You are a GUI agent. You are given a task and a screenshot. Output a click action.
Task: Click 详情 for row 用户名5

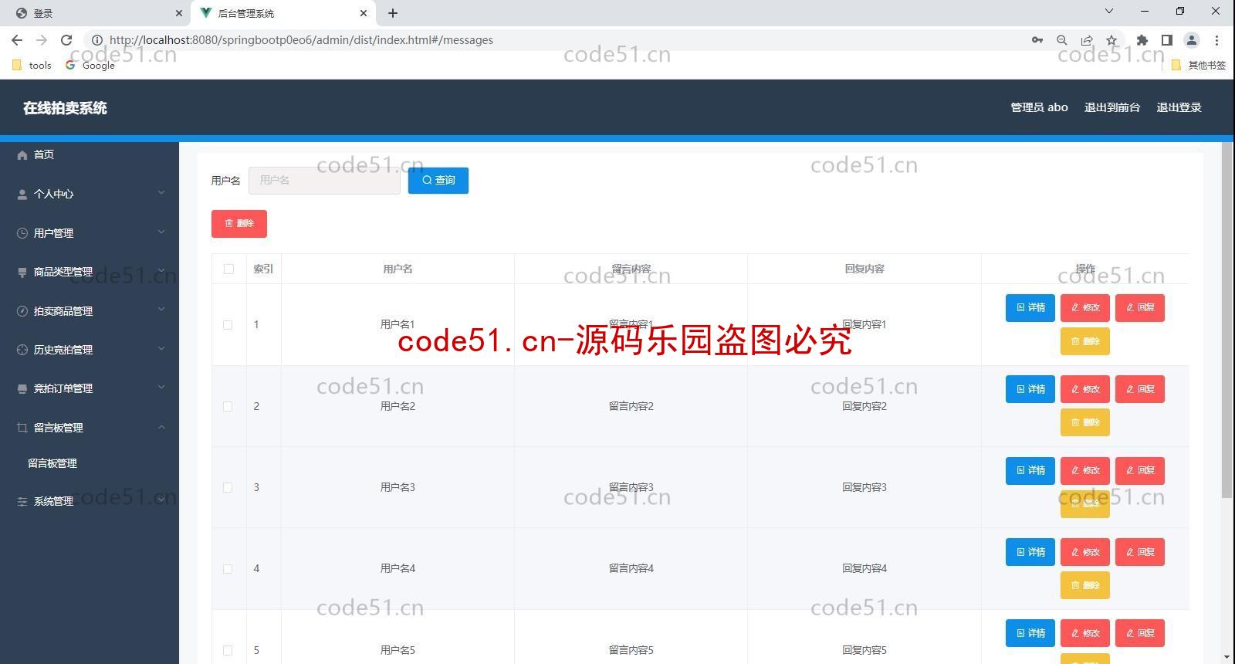1030,633
